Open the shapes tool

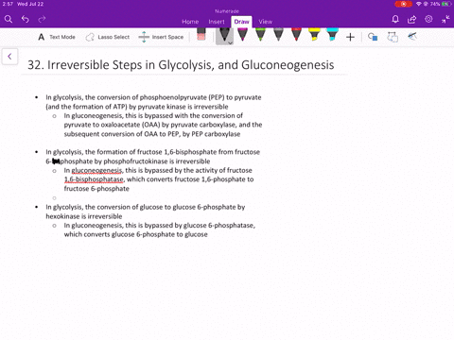click(373, 37)
